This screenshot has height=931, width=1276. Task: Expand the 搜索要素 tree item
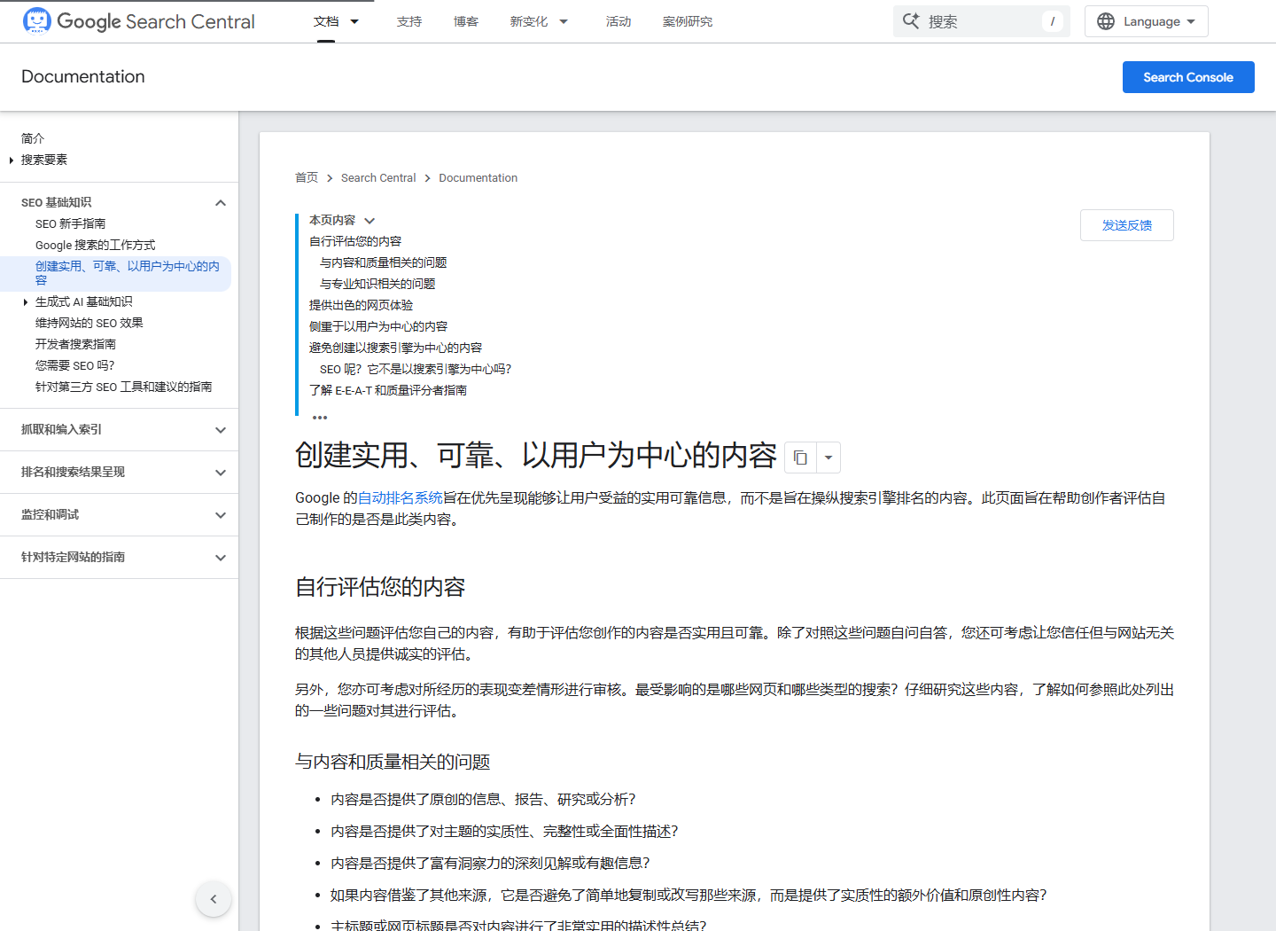pos(11,160)
